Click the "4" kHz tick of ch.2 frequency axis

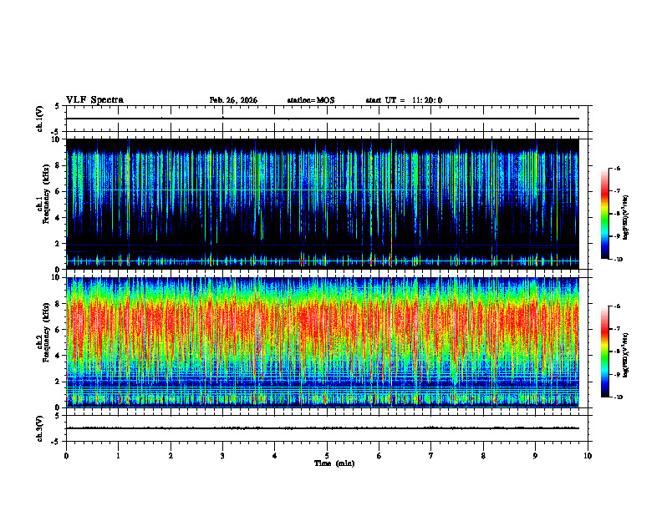pyautogui.click(x=59, y=356)
